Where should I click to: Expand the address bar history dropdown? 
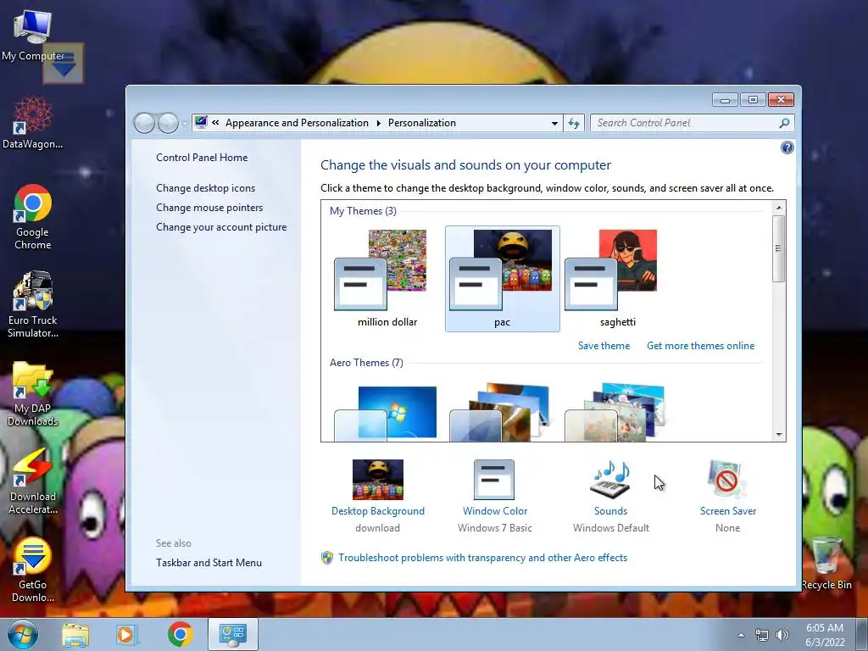(554, 123)
